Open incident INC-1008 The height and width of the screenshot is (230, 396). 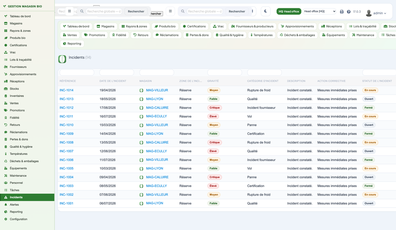coord(67,142)
